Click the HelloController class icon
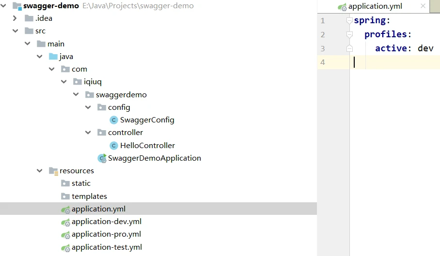Image resolution: width=440 pixels, height=256 pixels. (x=114, y=145)
